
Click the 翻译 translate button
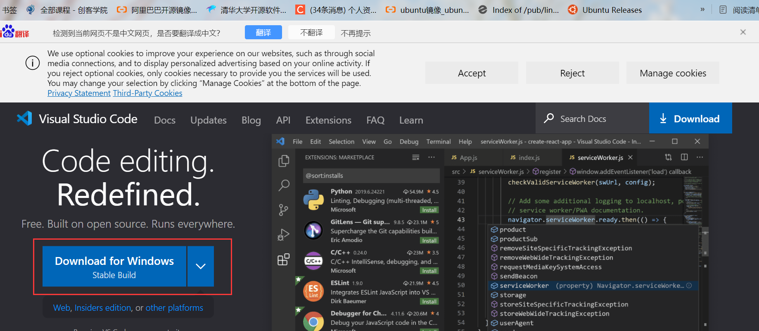click(263, 32)
